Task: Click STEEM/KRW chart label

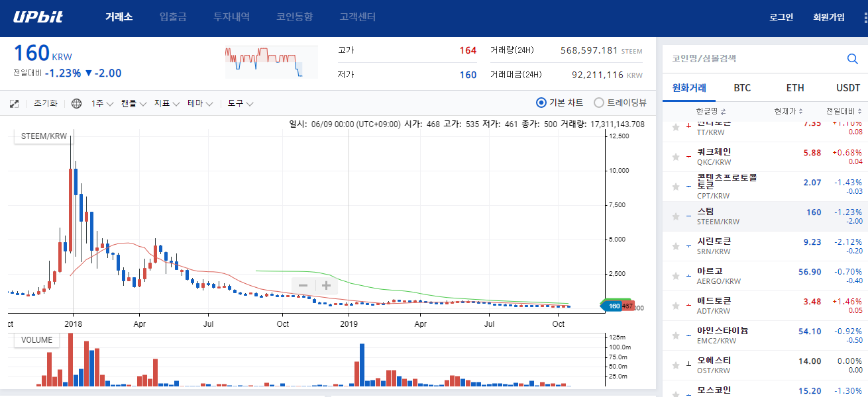Action: tap(43, 137)
